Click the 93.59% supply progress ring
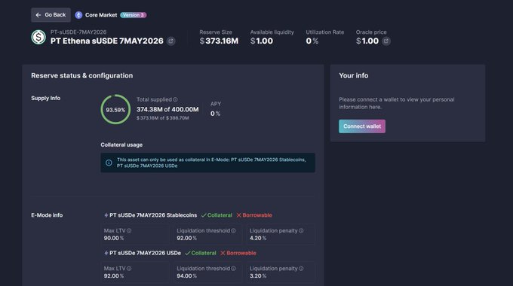 (x=115, y=109)
